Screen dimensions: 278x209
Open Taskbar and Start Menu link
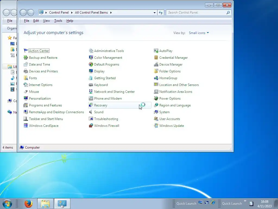pos(46,119)
